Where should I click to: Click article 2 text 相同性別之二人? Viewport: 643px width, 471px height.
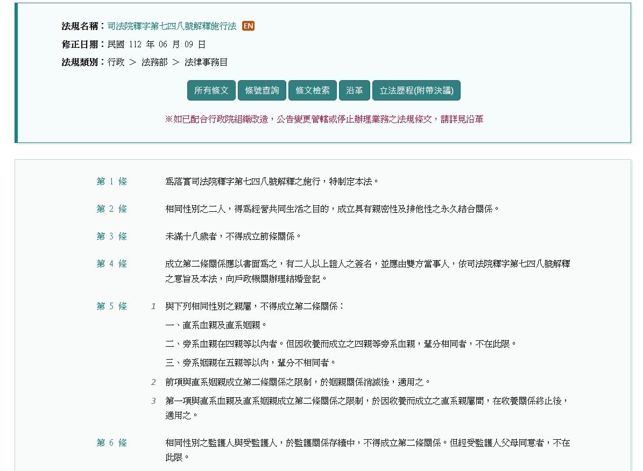pyautogui.click(x=332, y=209)
